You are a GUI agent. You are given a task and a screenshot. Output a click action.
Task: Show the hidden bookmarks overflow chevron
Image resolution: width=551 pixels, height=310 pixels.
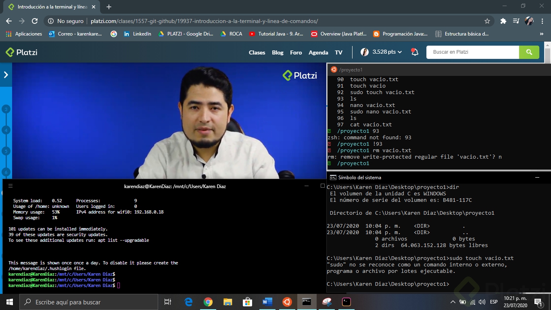coord(541,34)
